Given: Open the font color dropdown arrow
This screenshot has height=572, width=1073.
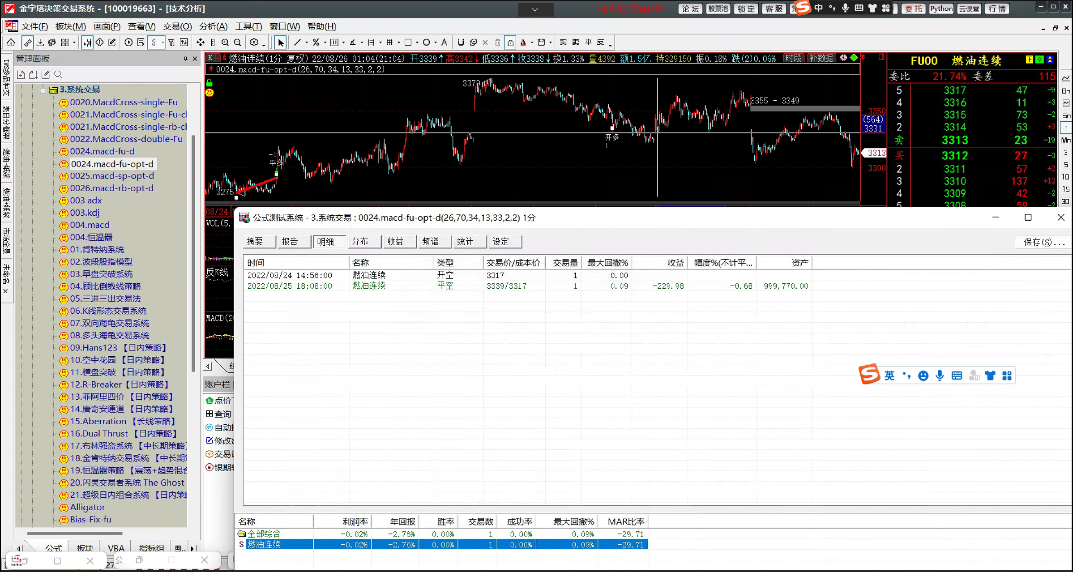Looking at the screenshot, I should click(x=532, y=43).
